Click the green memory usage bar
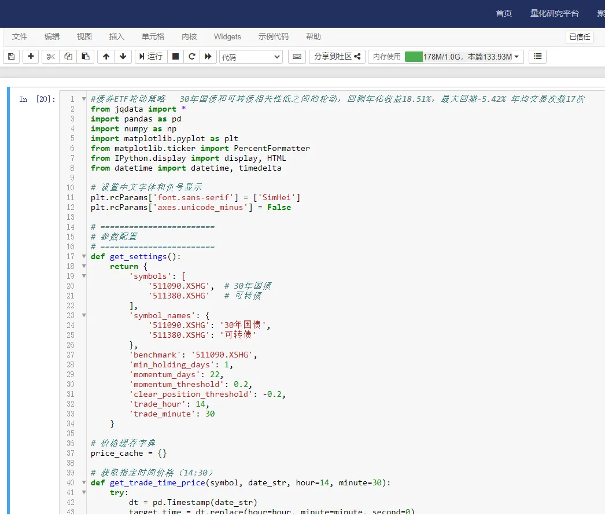605x516 pixels. point(414,57)
